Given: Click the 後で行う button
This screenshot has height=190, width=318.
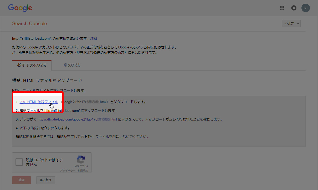Looking at the screenshot, I should 45,180.
